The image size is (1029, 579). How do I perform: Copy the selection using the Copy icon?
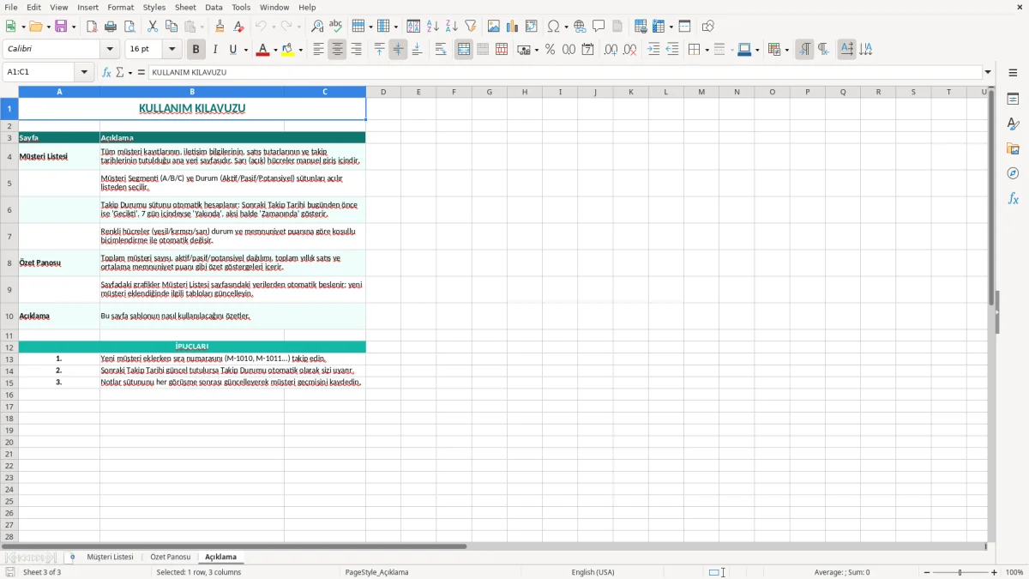click(171, 27)
